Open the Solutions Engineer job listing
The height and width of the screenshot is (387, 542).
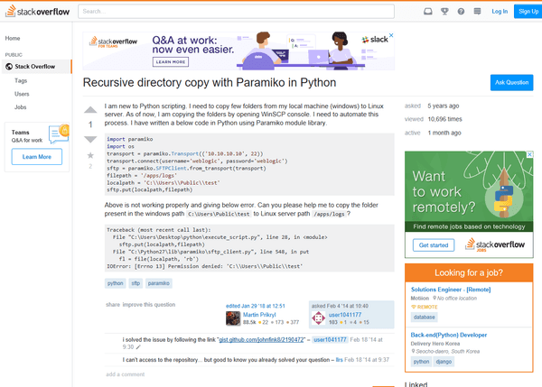point(450,287)
